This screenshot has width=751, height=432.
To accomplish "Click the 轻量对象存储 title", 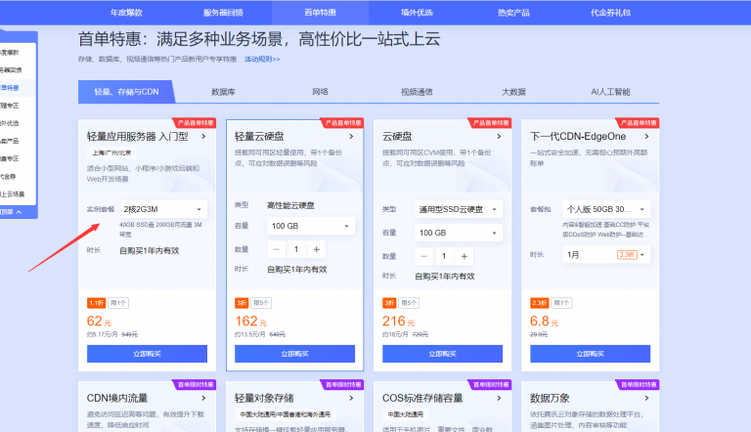I will (x=264, y=398).
